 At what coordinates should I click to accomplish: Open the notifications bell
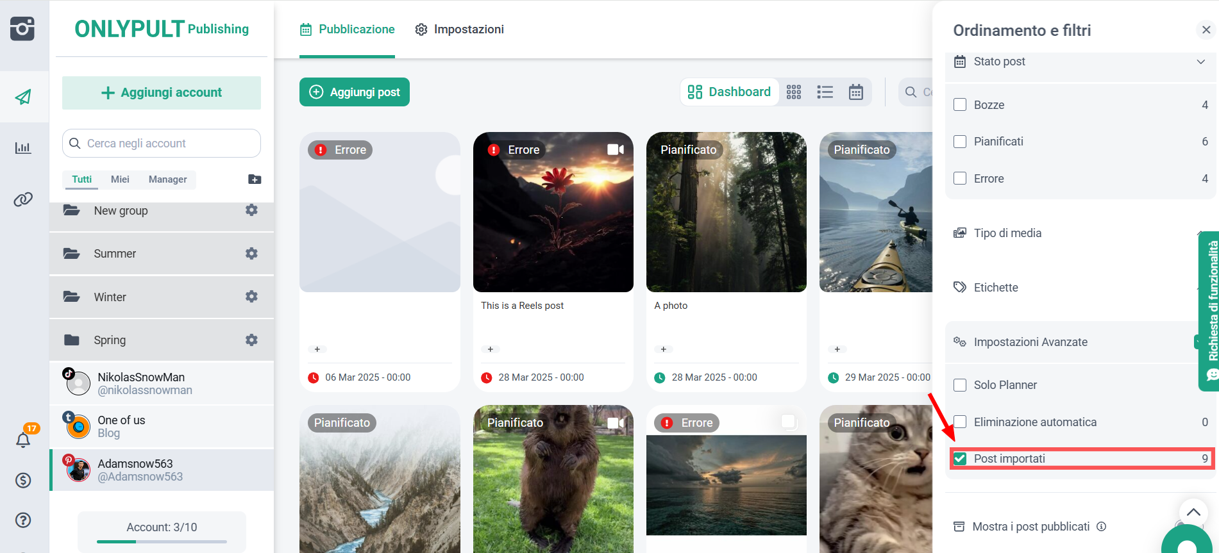pyautogui.click(x=23, y=440)
